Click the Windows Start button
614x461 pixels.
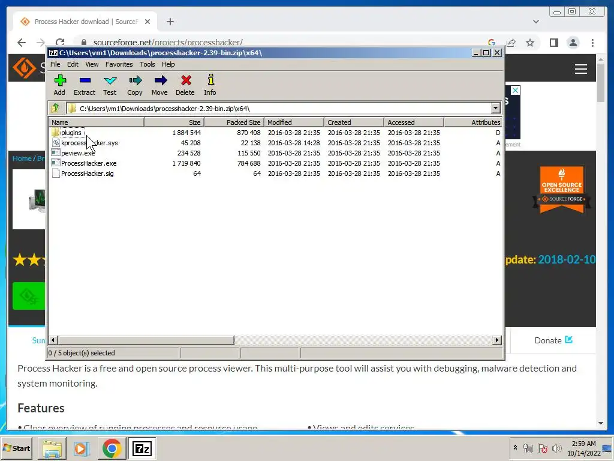[17, 448]
